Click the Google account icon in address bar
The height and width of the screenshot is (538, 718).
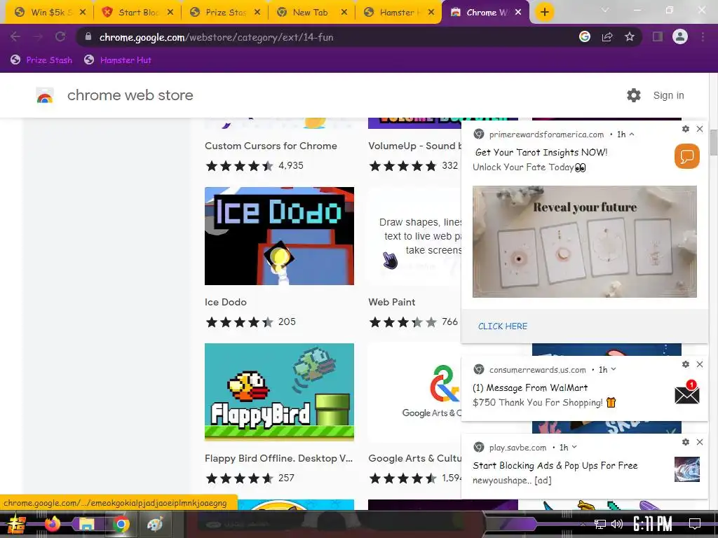tap(585, 36)
